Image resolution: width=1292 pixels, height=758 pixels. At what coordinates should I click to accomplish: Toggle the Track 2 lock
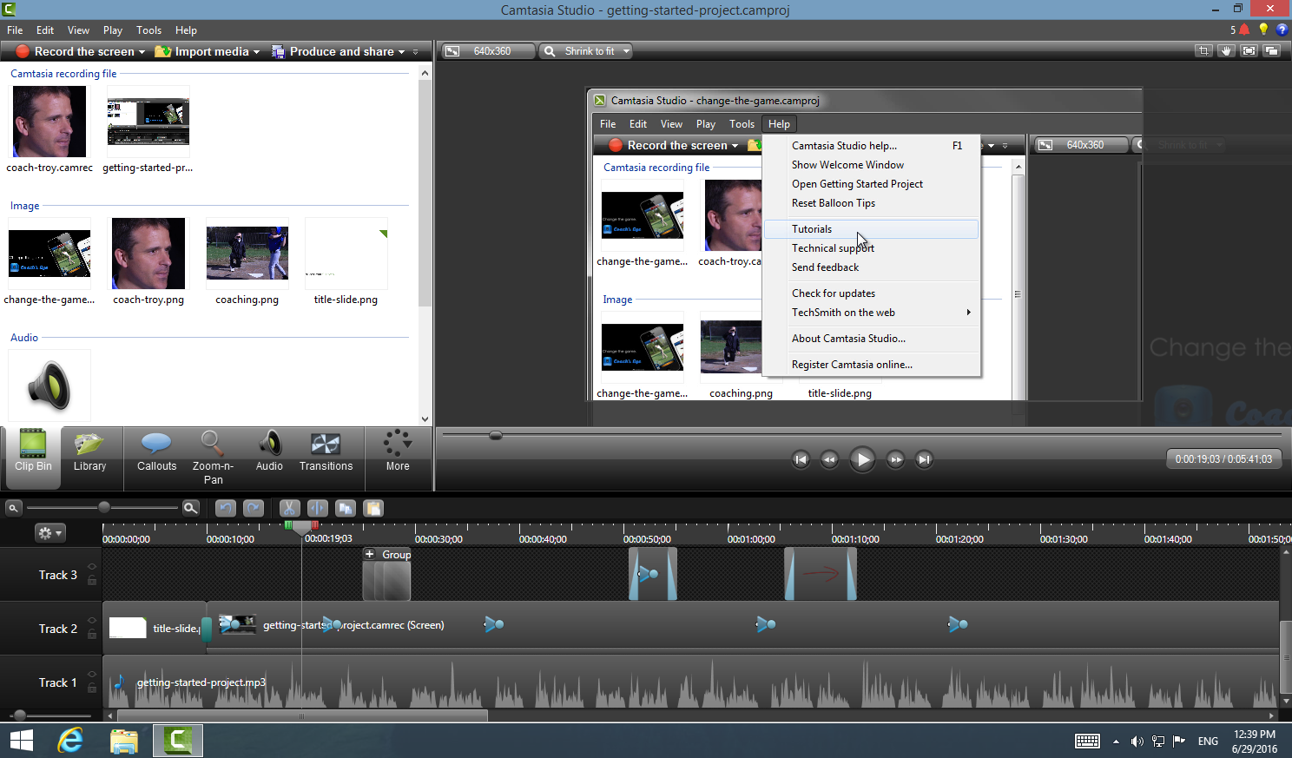tap(92, 634)
